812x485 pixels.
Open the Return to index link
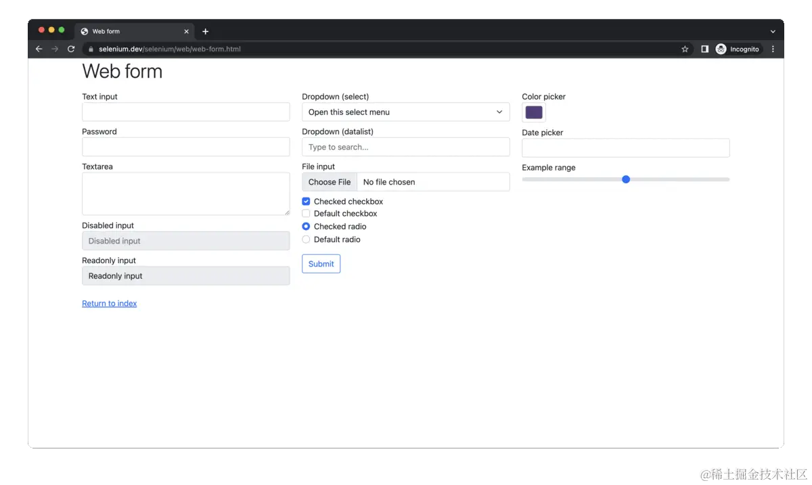click(110, 304)
